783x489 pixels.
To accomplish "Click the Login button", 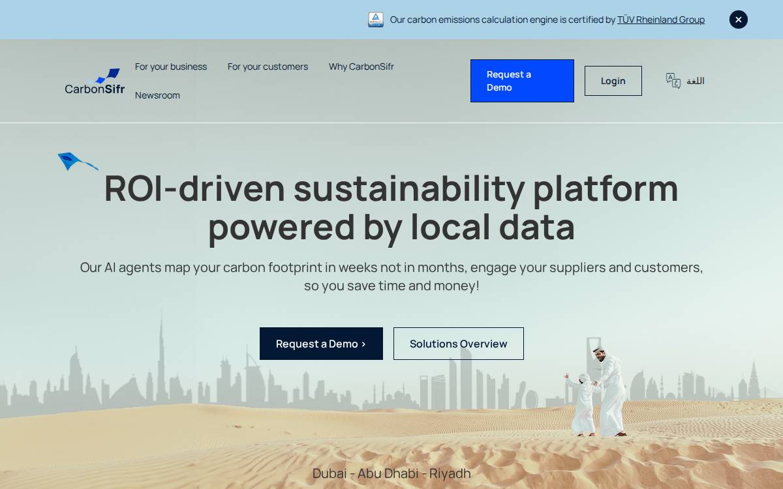I will (613, 81).
